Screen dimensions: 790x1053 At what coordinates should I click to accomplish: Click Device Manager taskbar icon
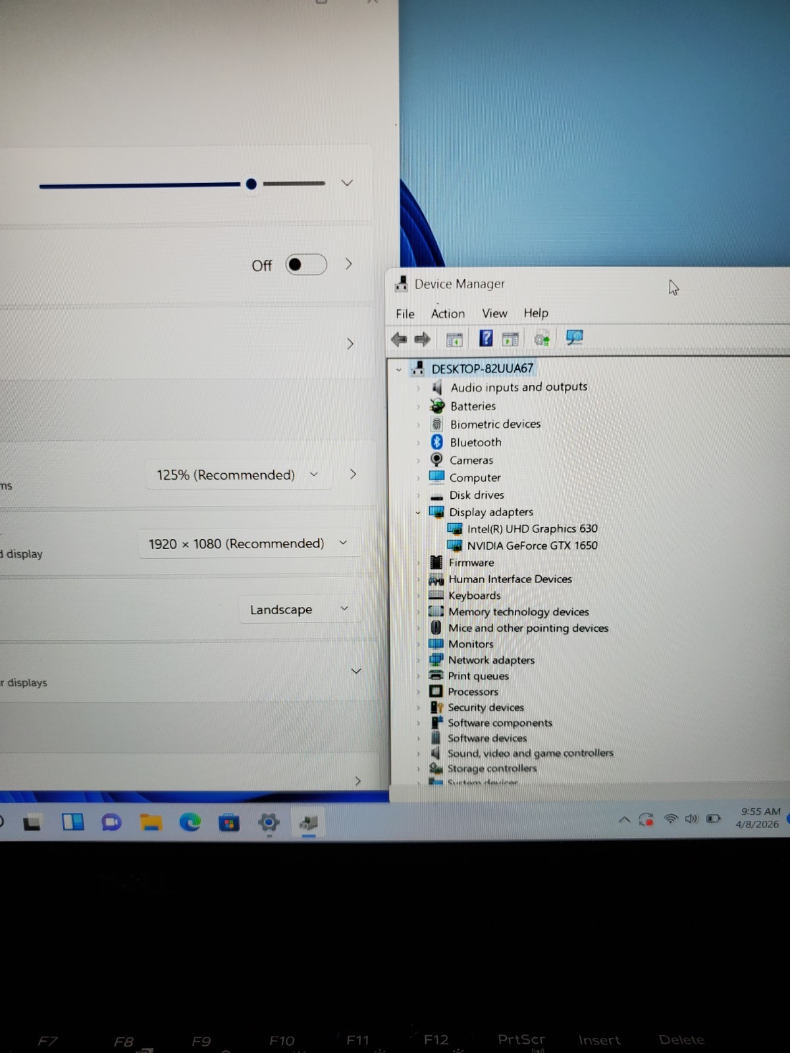pos(308,822)
